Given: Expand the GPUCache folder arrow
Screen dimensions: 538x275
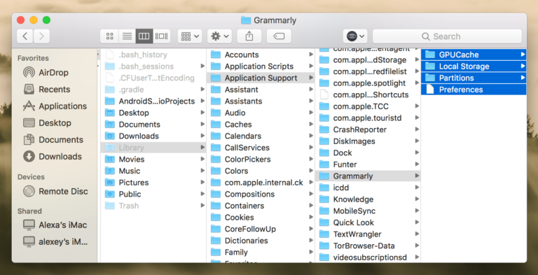Looking at the screenshot, I should (523, 55).
